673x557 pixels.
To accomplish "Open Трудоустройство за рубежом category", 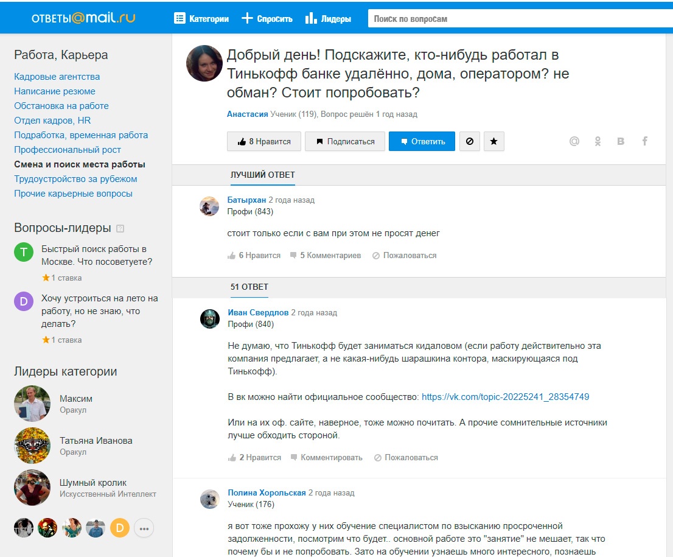I will pos(75,178).
